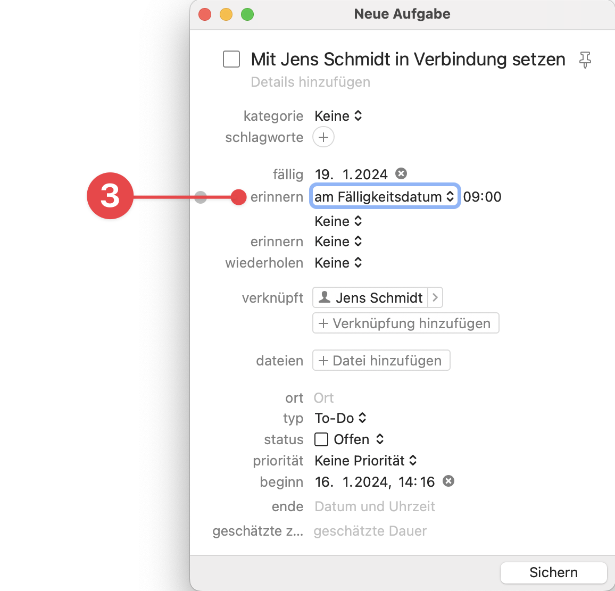
Task: Toggle the task completion checkbox
Action: (x=231, y=59)
